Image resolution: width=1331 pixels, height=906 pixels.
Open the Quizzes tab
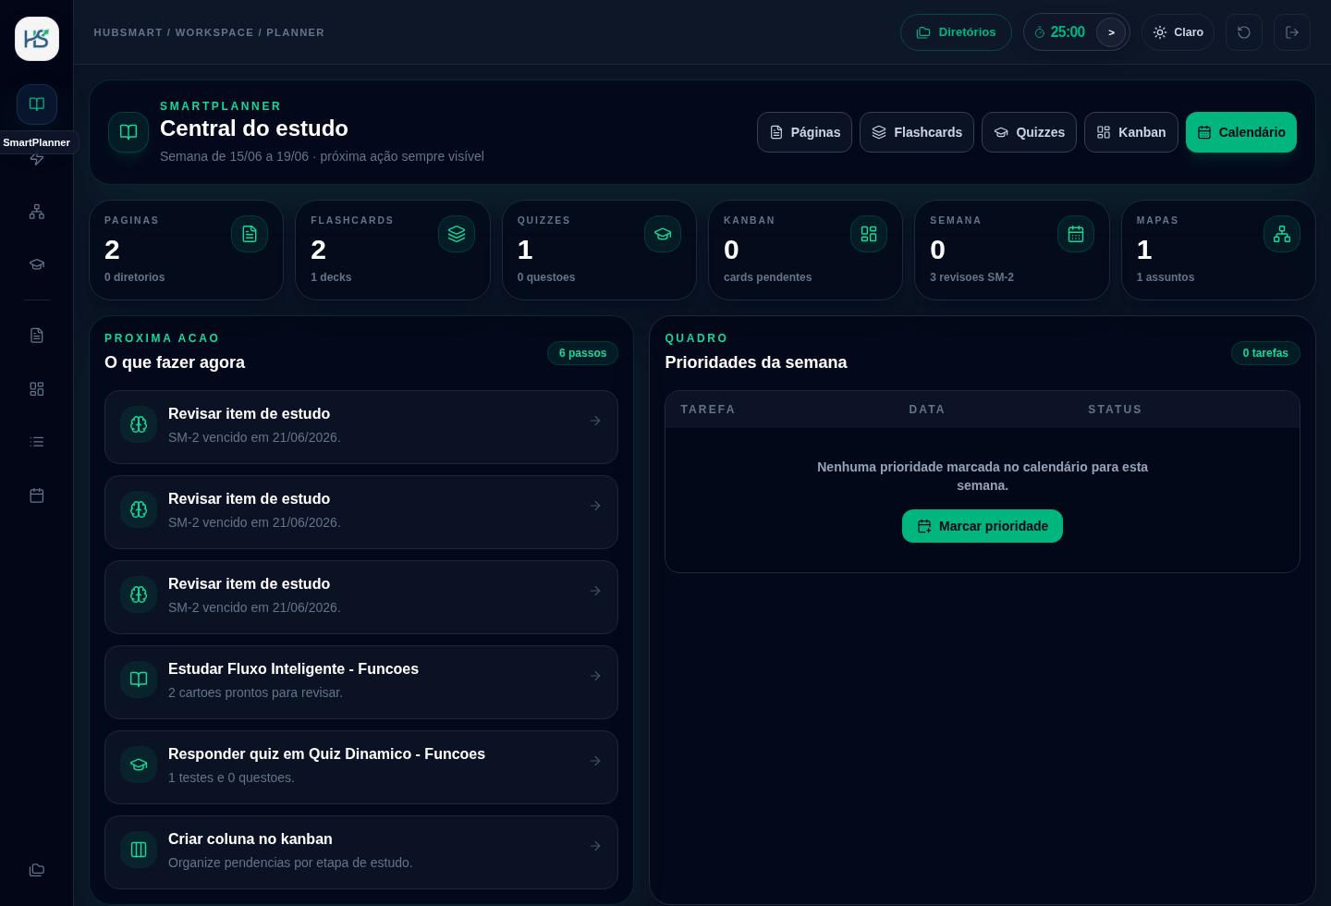pyautogui.click(x=1029, y=132)
